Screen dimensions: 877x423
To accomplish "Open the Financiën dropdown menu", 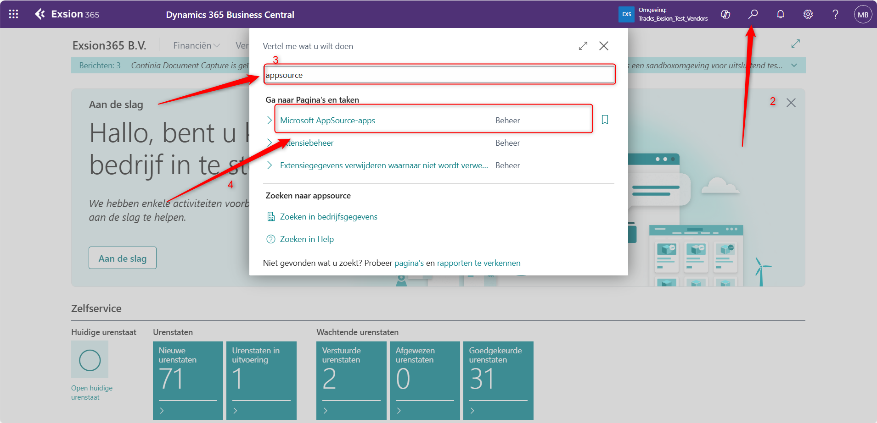I will [x=197, y=45].
